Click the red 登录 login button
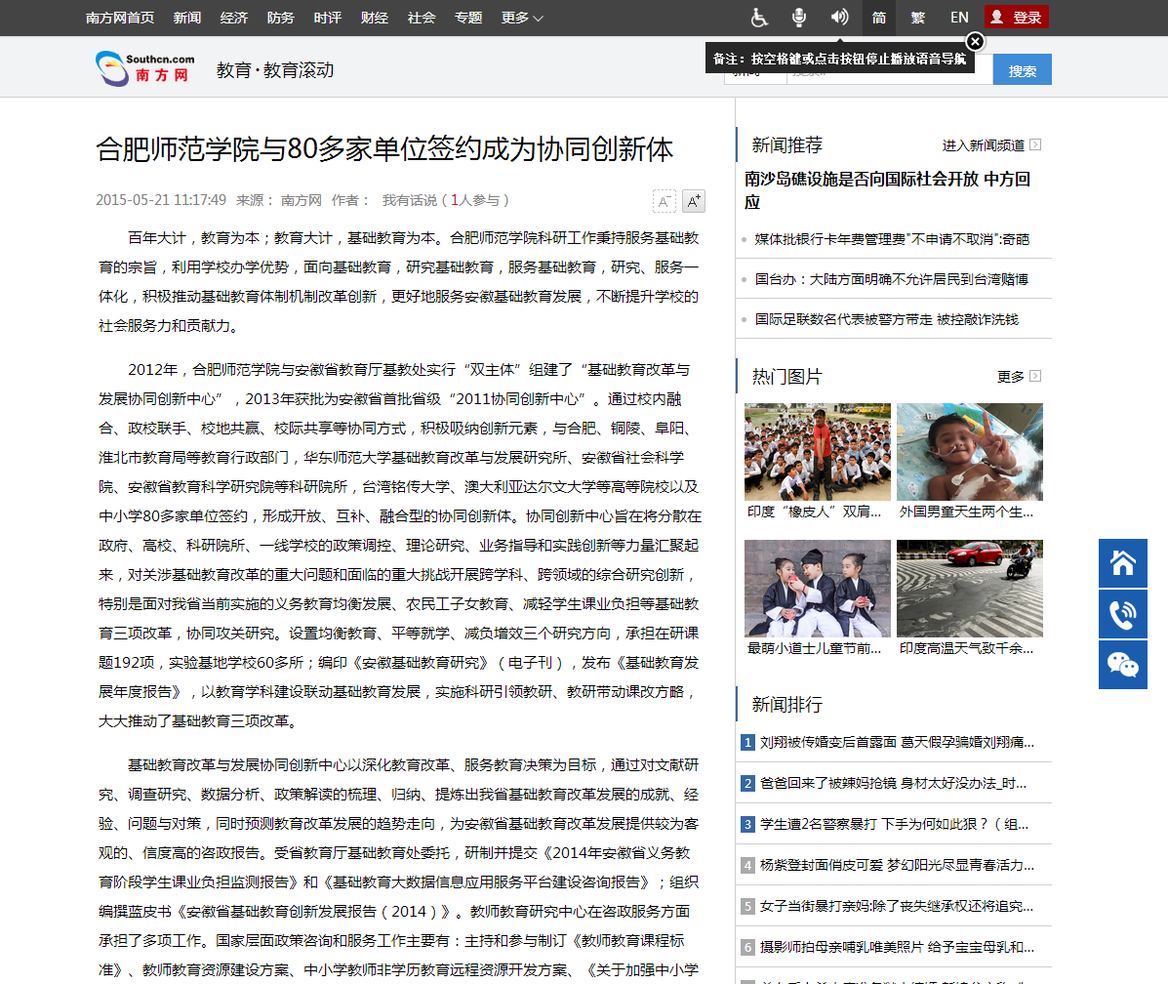The width and height of the screenshot is (1168, 984). (x=1017, y=18)
